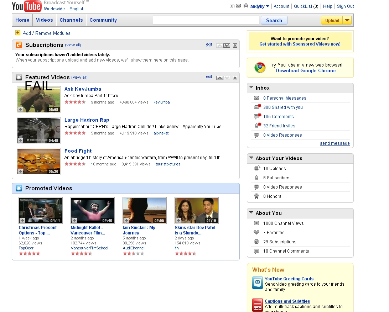Click edit on Subscriptions module
This screenshot has height=312, width=389.
[209, 44]
